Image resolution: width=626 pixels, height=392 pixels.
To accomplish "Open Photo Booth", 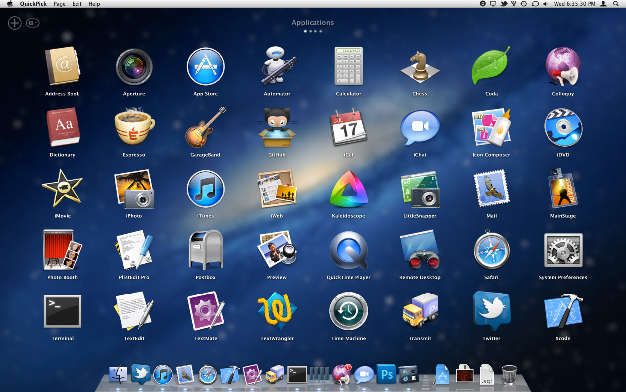I will tap(62, 250).
